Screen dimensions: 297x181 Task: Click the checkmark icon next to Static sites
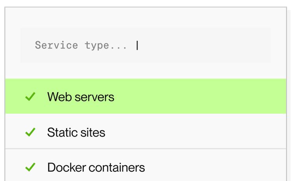[30, 132]
